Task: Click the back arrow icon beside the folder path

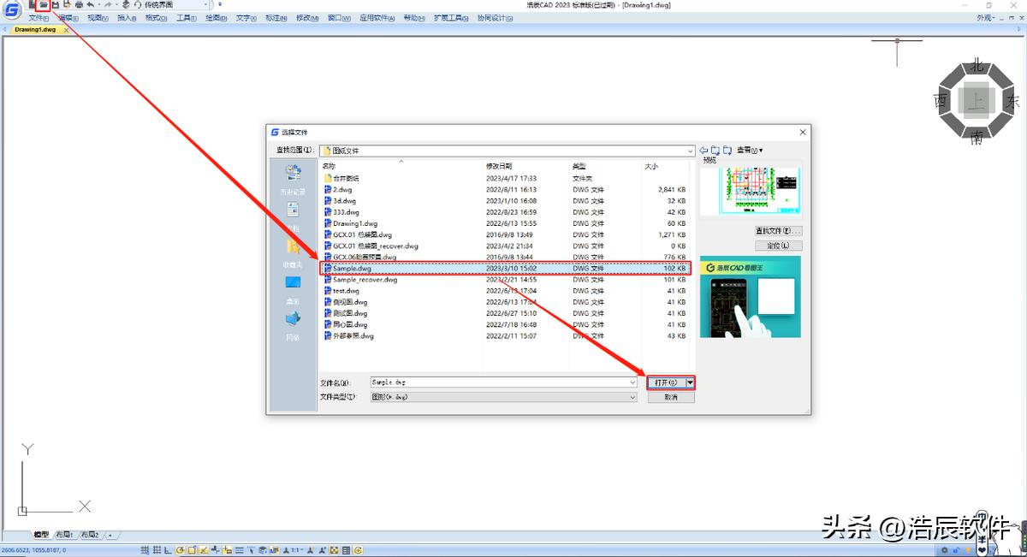Action: pos(703,151)
